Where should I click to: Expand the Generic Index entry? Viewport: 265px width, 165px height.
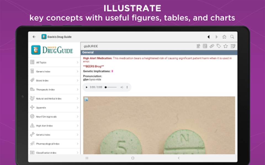54,71
